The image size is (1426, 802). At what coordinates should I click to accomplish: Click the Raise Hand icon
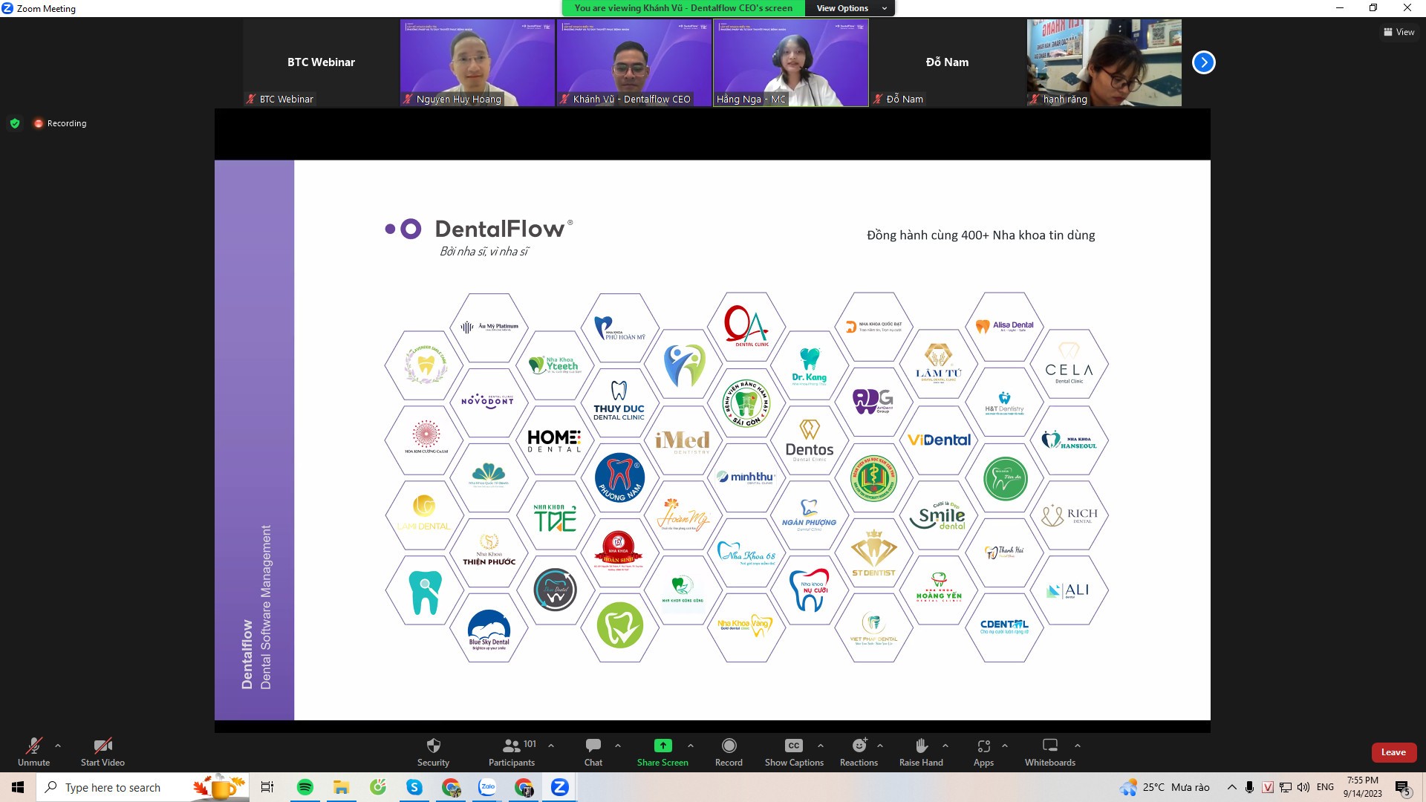[921, 746]
